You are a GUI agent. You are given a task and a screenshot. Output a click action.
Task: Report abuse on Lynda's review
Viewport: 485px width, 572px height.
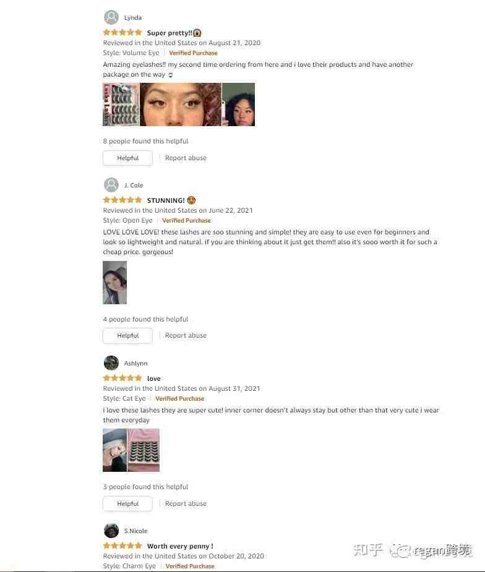(x=186, y=158)
